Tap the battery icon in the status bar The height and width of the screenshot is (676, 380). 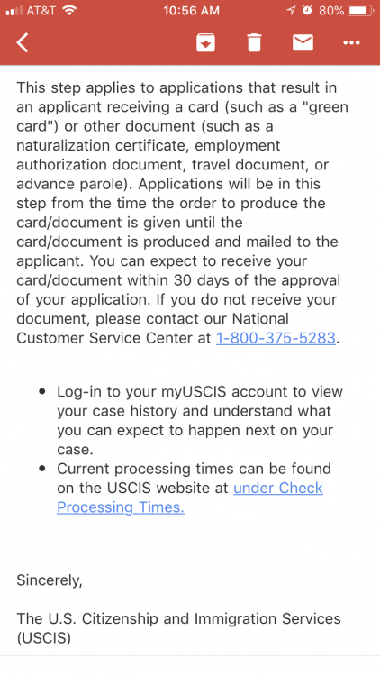tap(360, 10)
